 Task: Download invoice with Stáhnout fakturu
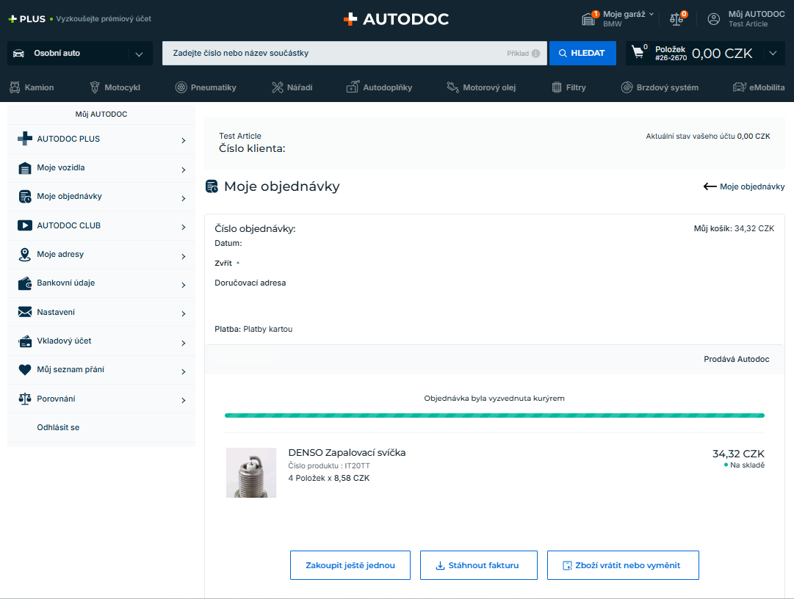click(x=478, y=565)
